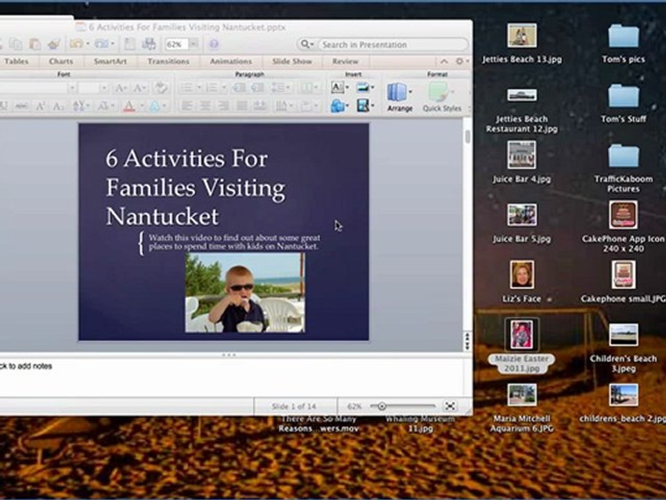This screenshot has width=666, height=500.
Task: Click the red font color icon
Action: [x=129, y=106]
